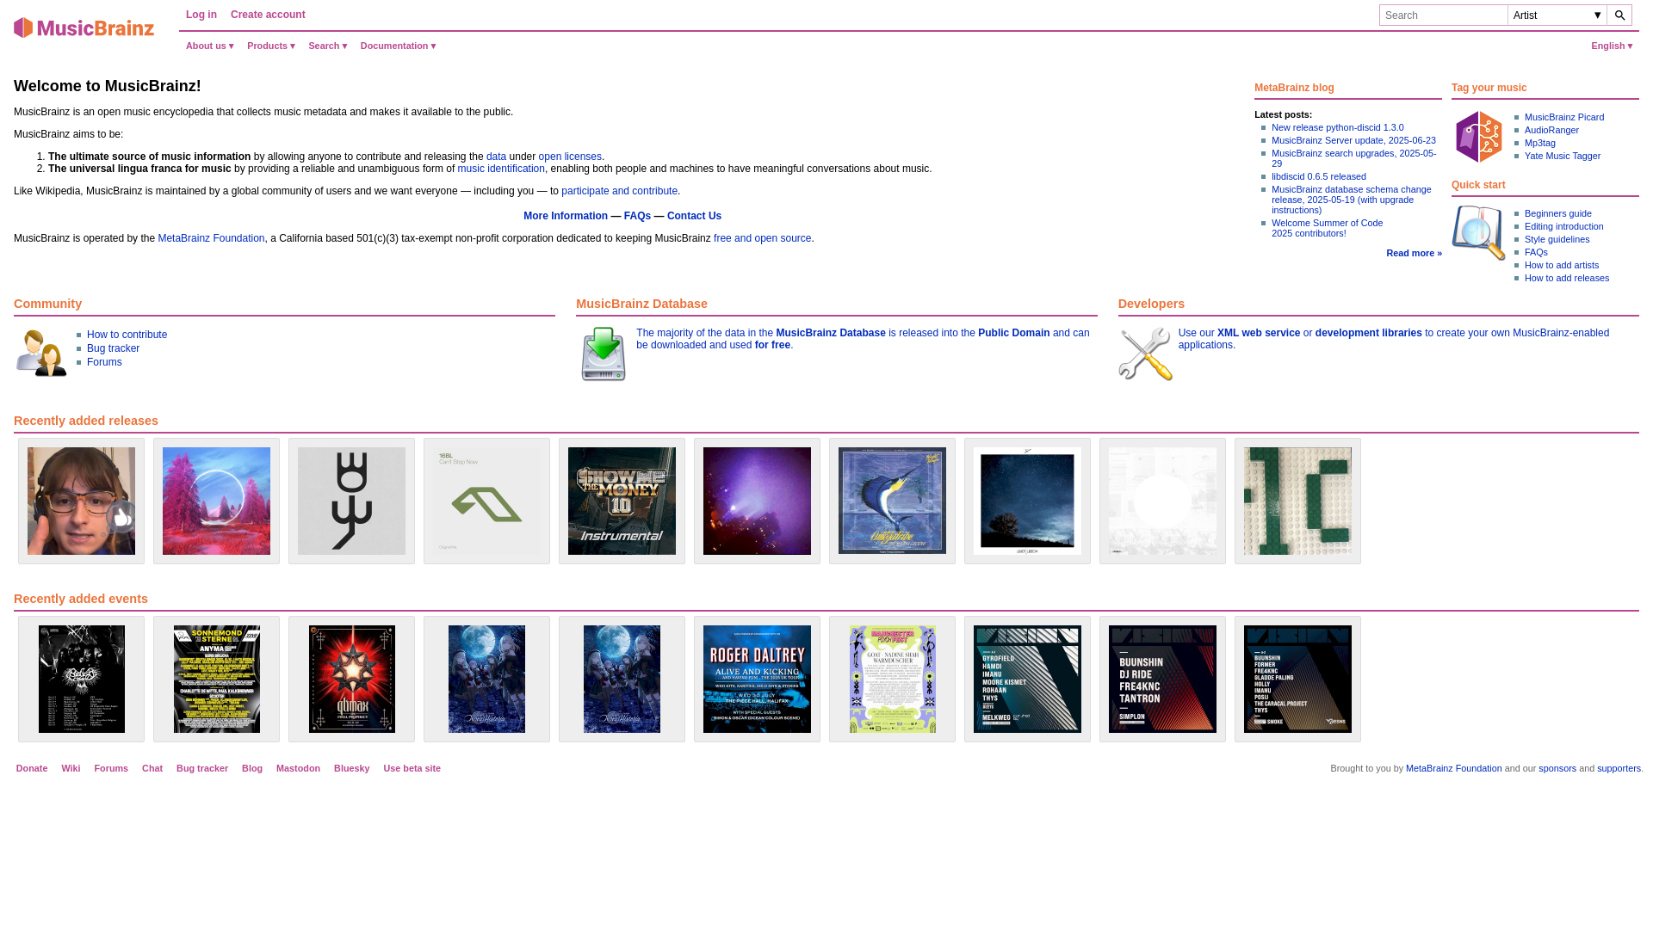
Task: Open the Yate Music Tagger link
Action: pos(1563,156)
